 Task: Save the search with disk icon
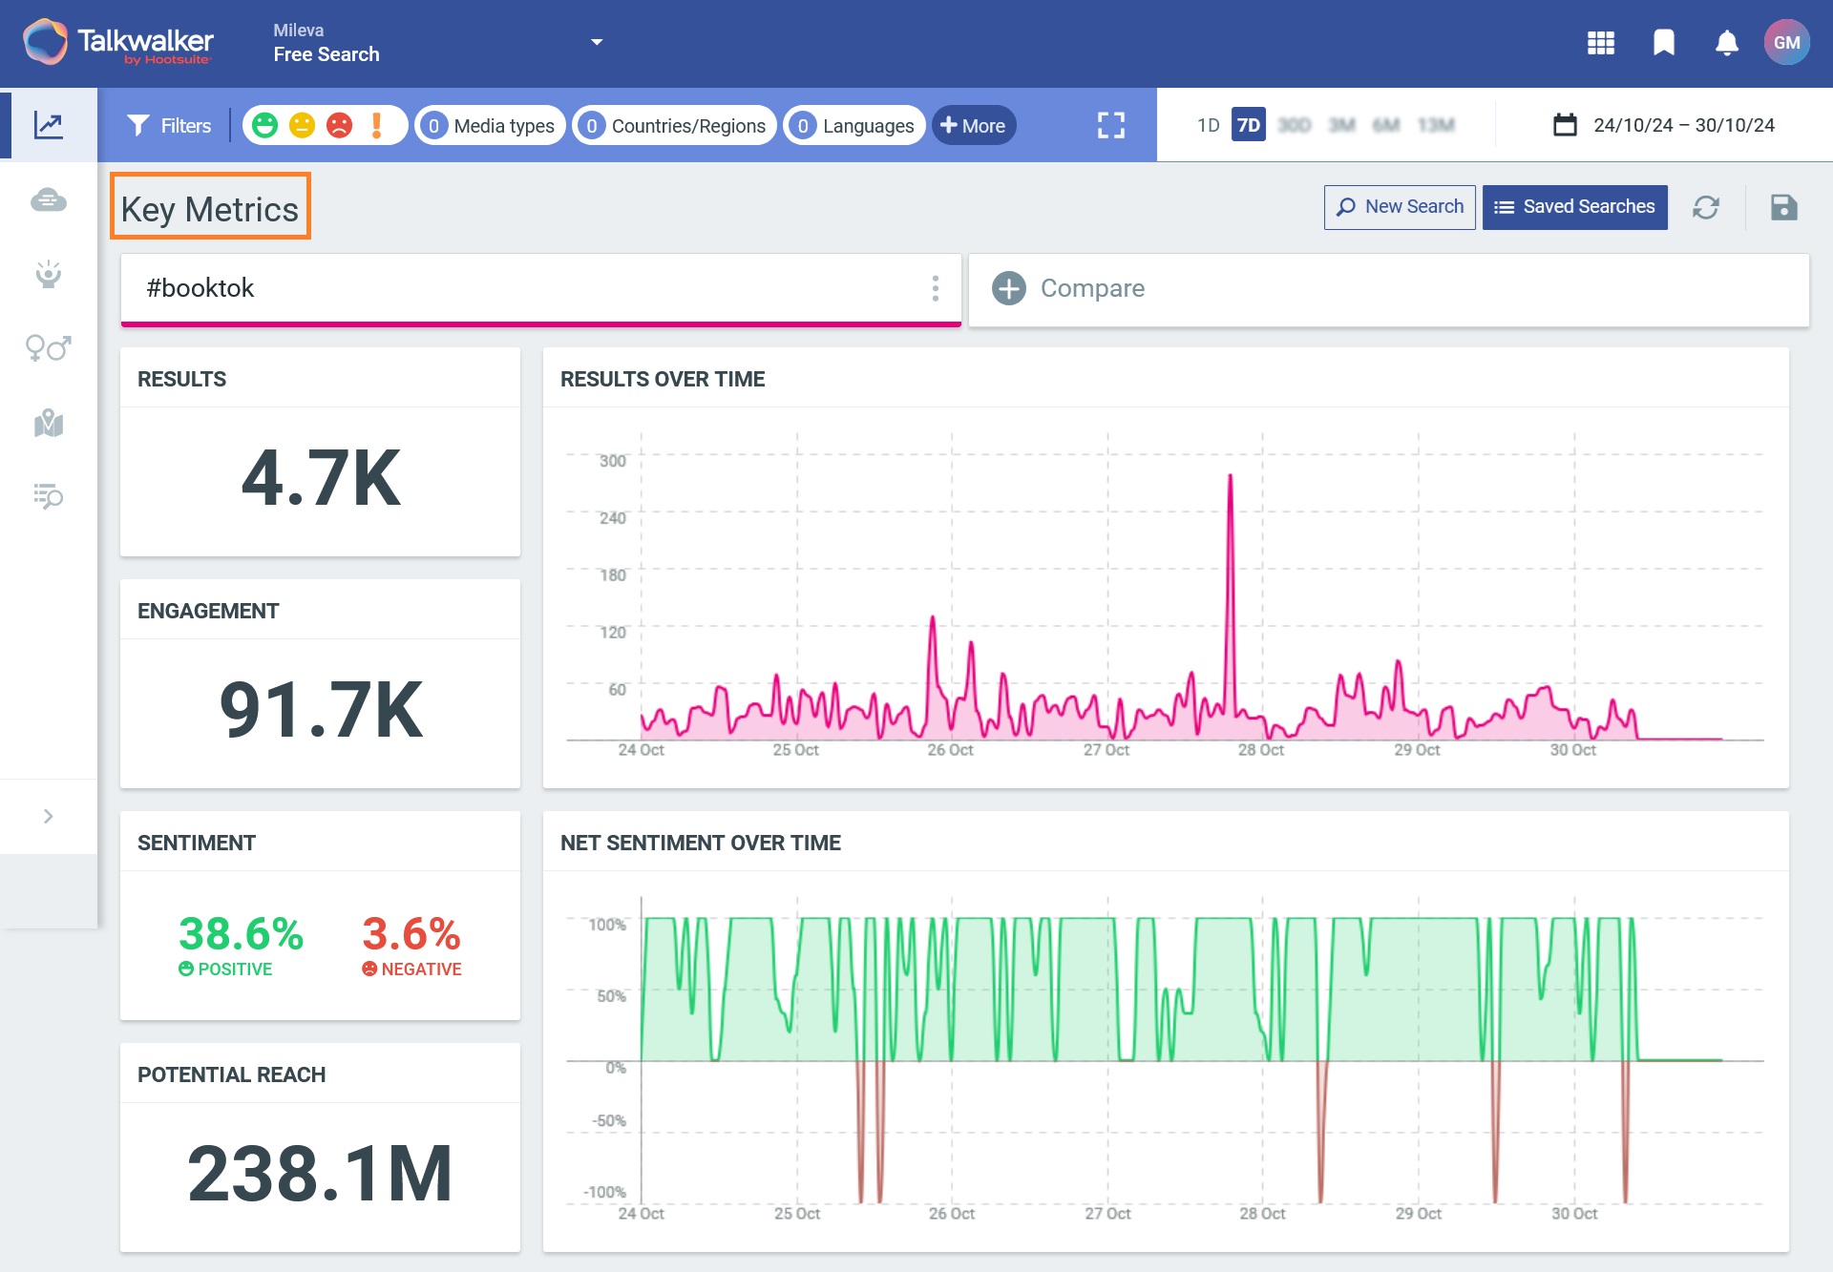point(1783,207)
